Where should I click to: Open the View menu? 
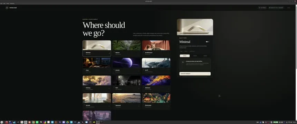8,3
